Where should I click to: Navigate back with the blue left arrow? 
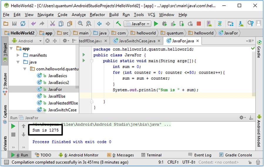99,24
